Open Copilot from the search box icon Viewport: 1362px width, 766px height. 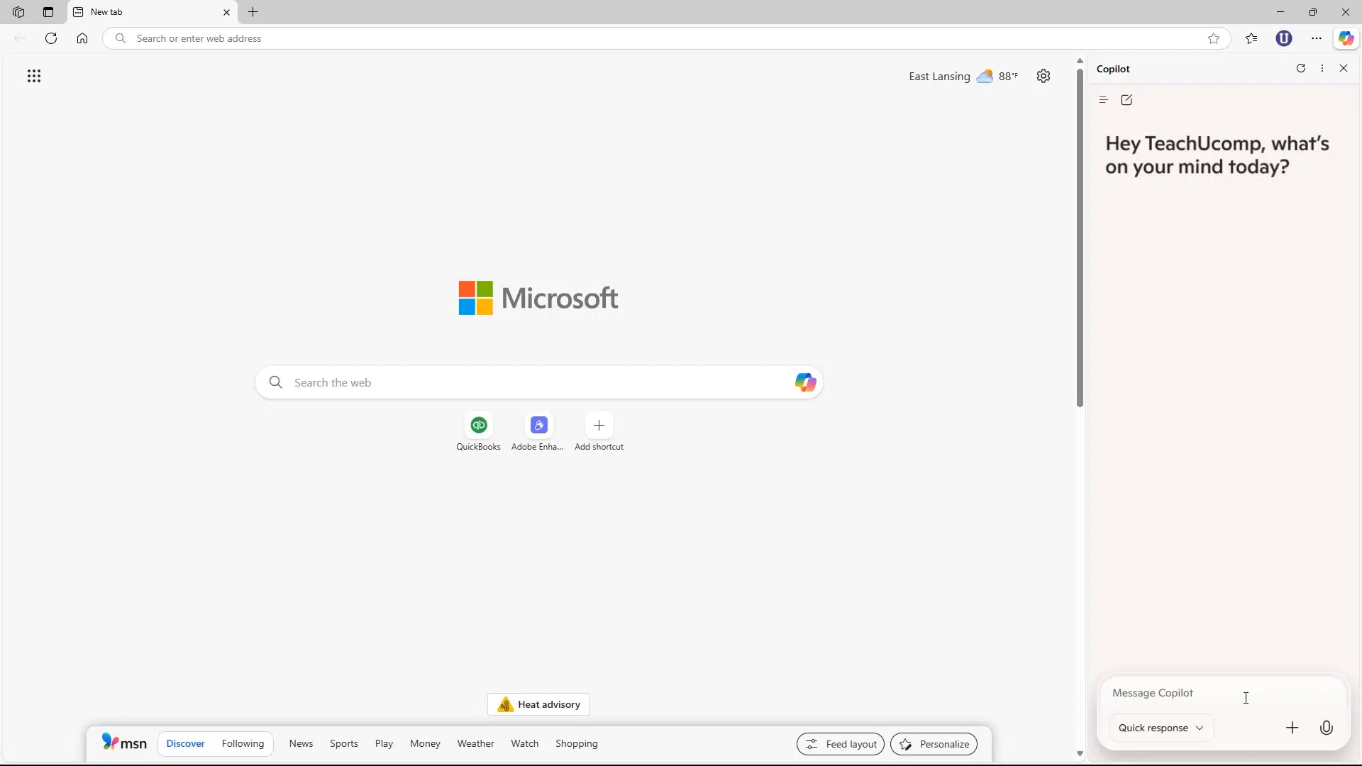[x=805, y=383]
